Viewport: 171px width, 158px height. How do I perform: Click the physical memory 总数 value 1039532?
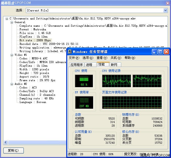click(x=157, y=119)
